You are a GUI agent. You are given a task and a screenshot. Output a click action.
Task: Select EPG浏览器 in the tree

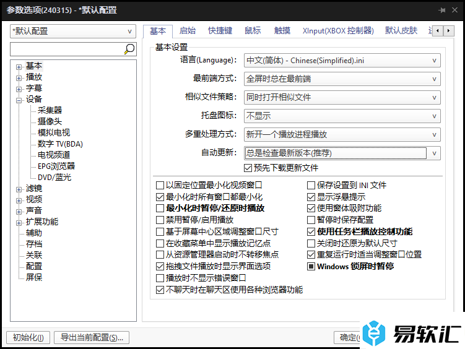tap(56, 166)
